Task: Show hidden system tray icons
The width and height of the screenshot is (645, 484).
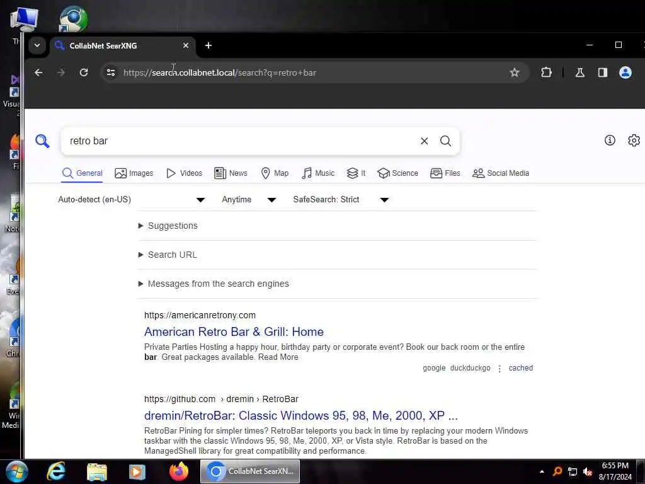Action: (542, 471)
